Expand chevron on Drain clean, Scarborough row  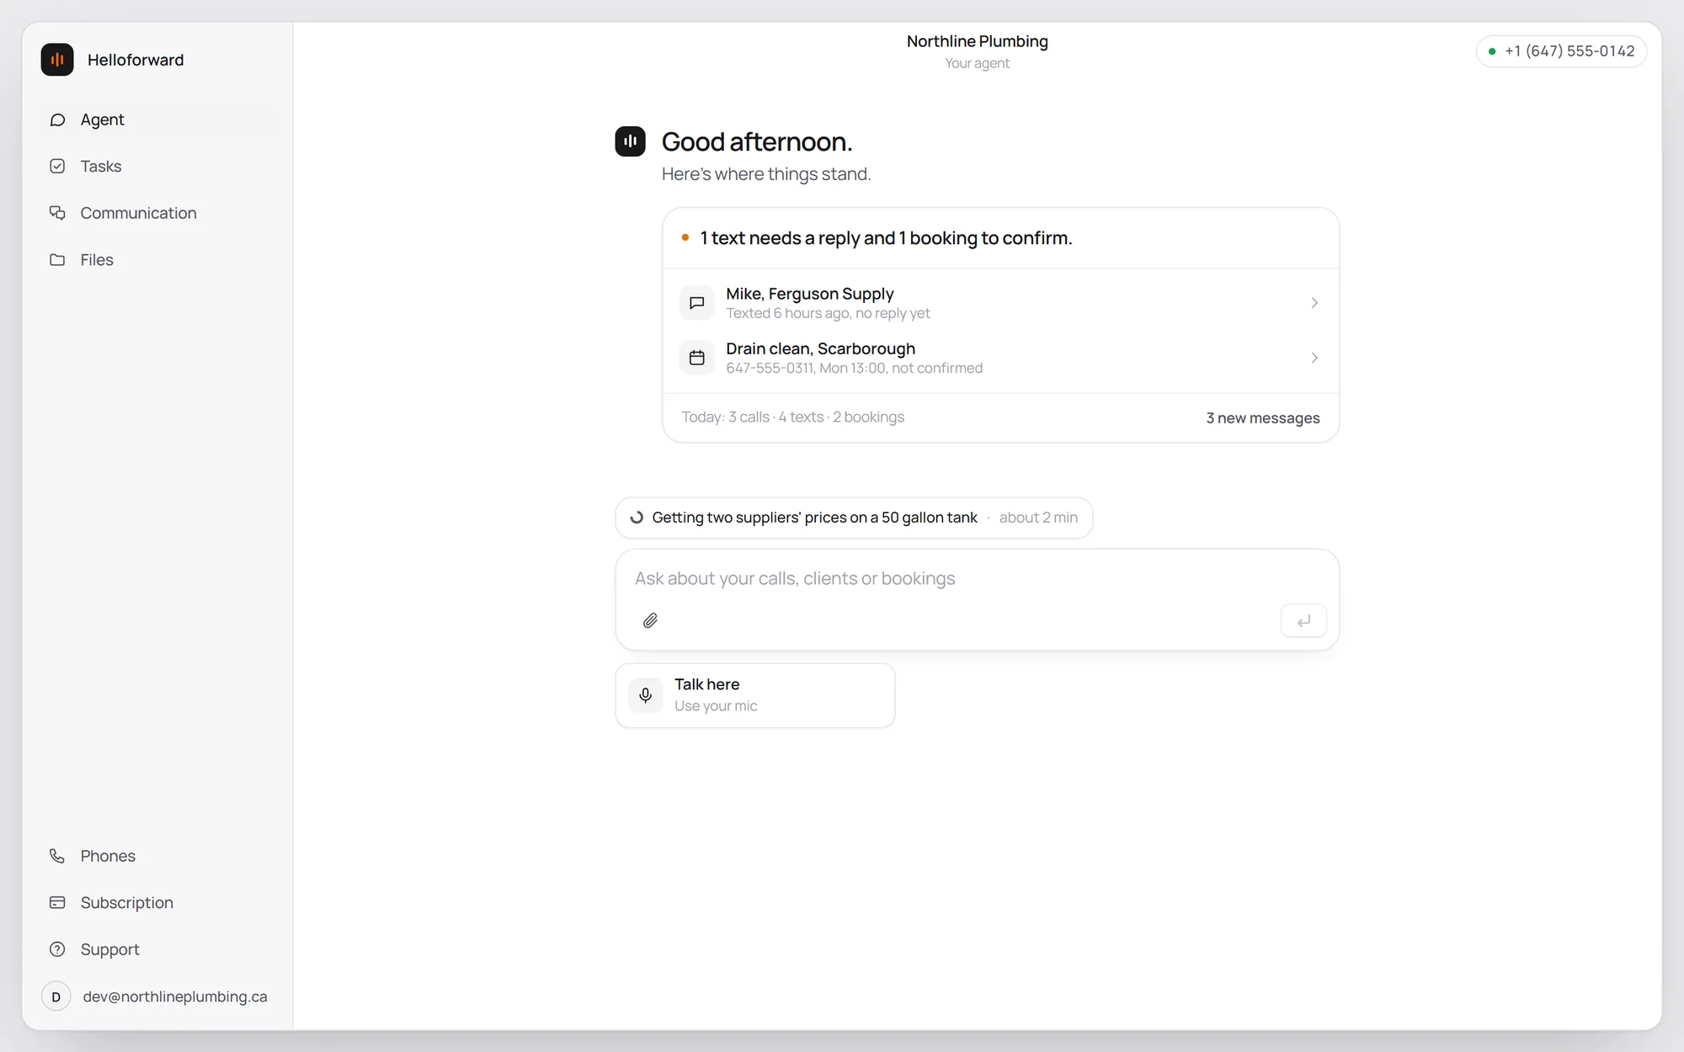pyautogui.click(x=1314, y=358)
